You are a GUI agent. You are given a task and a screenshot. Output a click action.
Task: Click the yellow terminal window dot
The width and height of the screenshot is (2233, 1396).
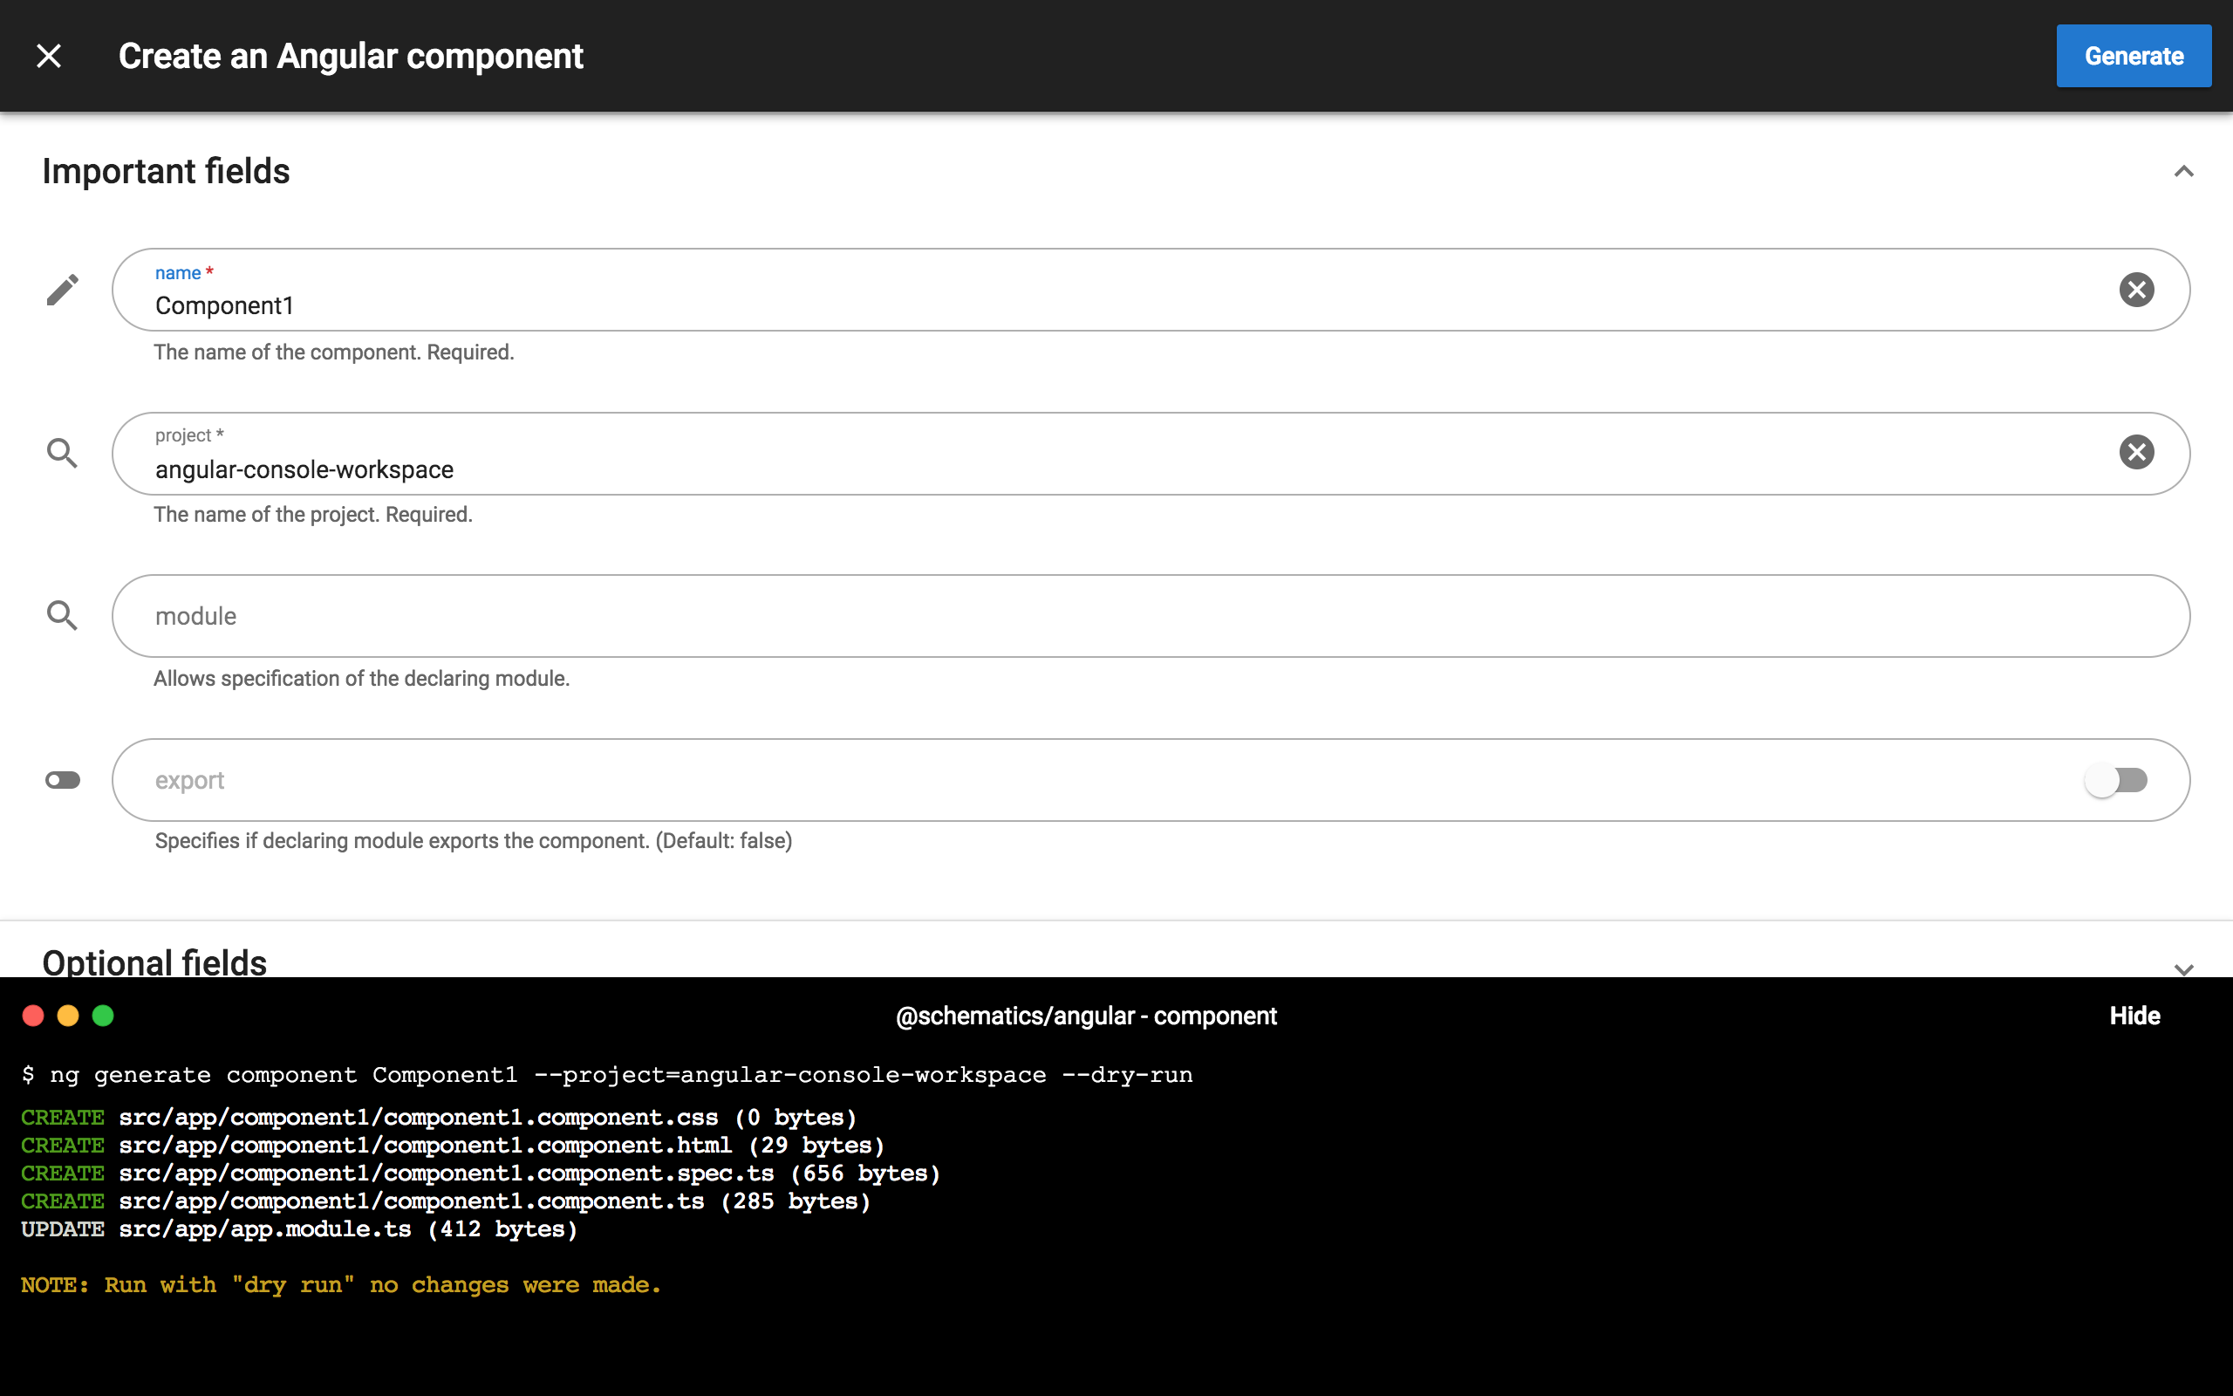pos(68,1016)
